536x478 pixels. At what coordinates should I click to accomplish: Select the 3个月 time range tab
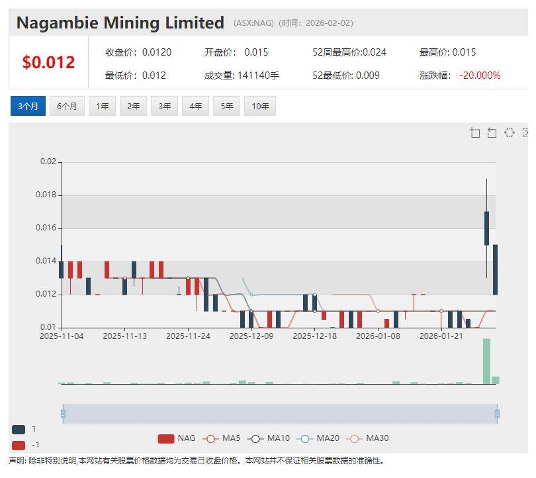click(x=28, y=106)
